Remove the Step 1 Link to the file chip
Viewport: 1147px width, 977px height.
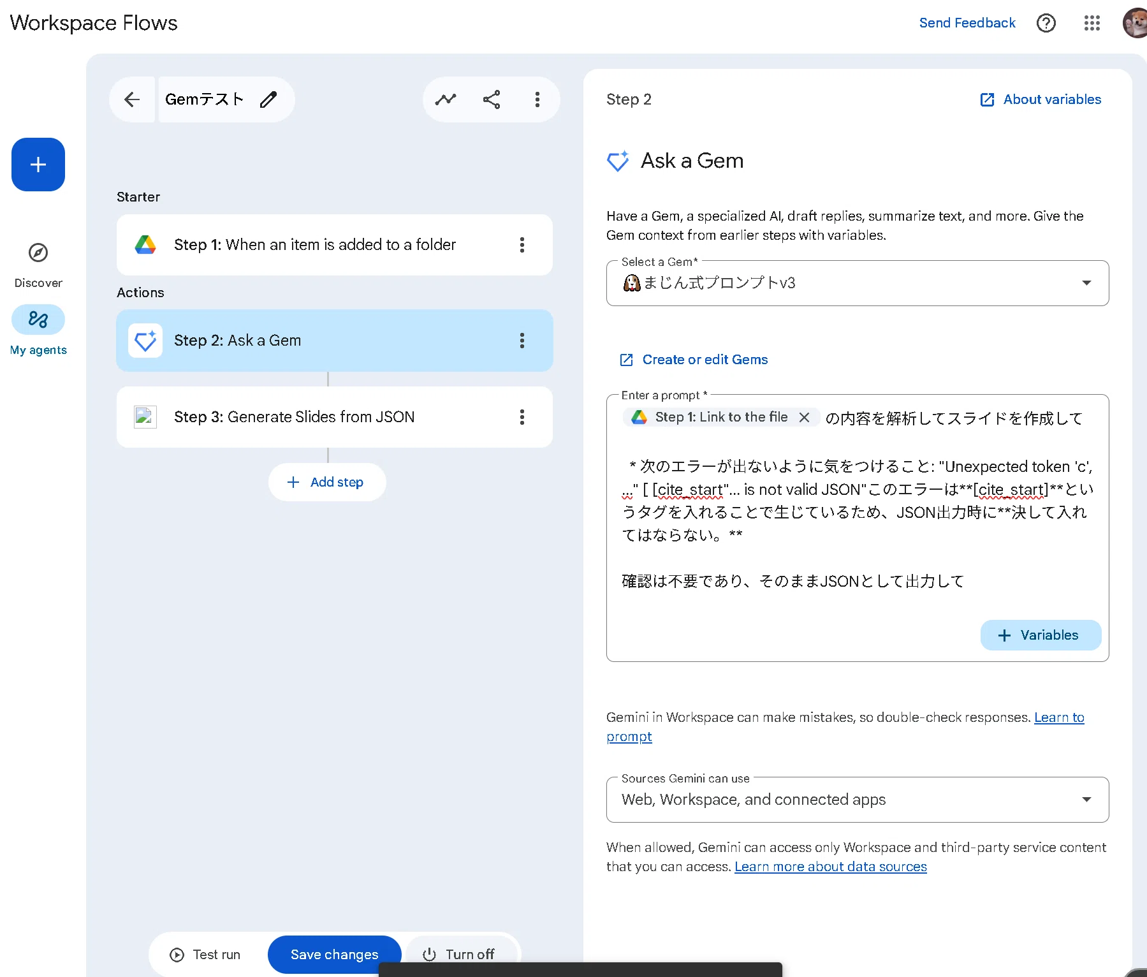pos(805,417)
